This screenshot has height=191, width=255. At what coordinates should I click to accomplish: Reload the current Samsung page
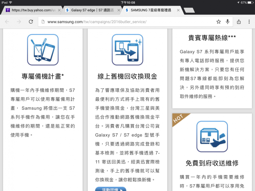(x=31, y=22)
